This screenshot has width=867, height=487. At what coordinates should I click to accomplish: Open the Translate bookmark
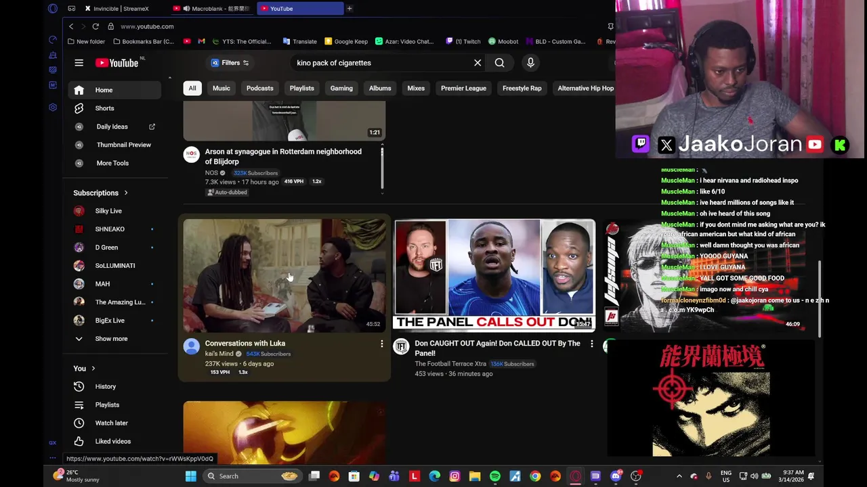click(x=300, y=41)
